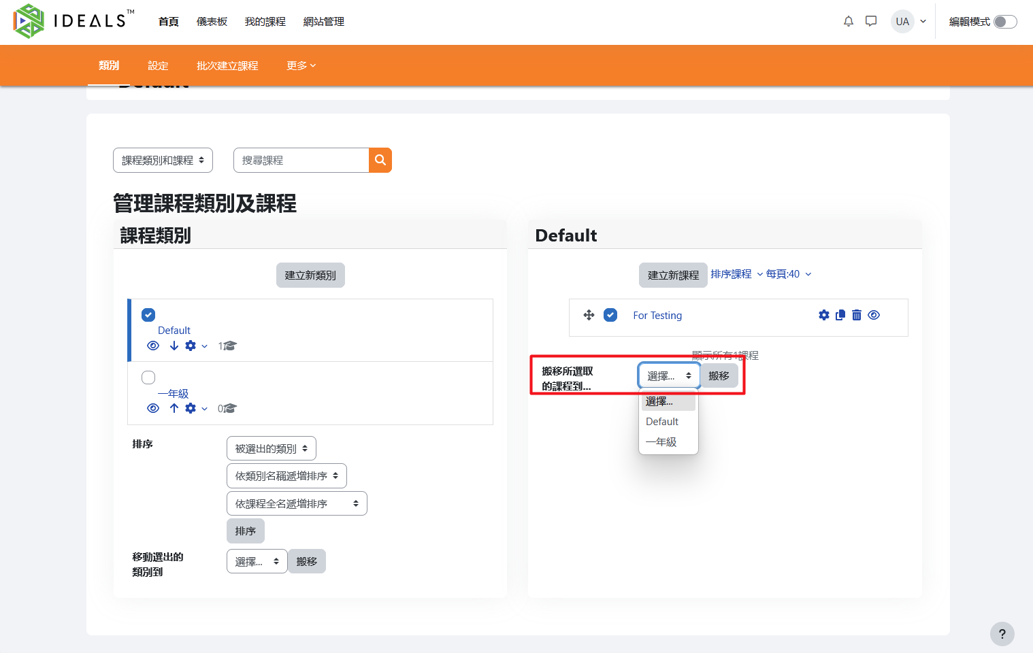This screenshot has height=653, width=1033.
Task: Move the 一年級 category up with arrow
Action: tap(174, 408)
